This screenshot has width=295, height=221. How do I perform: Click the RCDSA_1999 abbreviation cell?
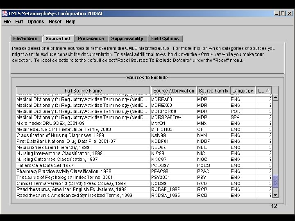pyautogui.click(x=173, y=195)
